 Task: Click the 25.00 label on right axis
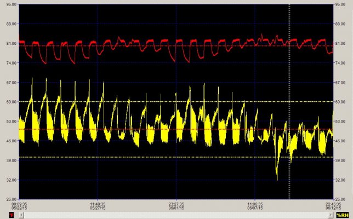click(x=340, y=199)
